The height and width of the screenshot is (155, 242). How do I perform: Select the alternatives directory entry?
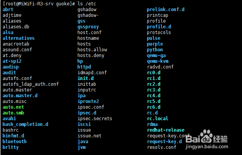pyautogui.click(x=18, y=38)
